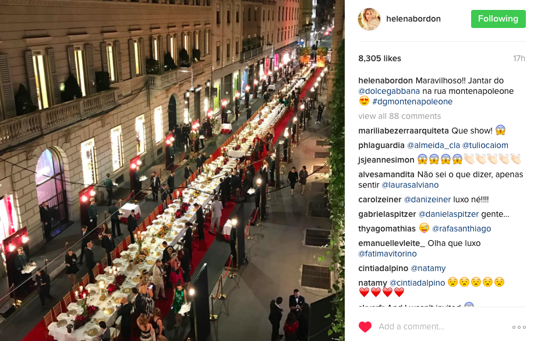
Task: Open the #dgmontenapoleone hashtag
Action: click(x=412, y=101)
